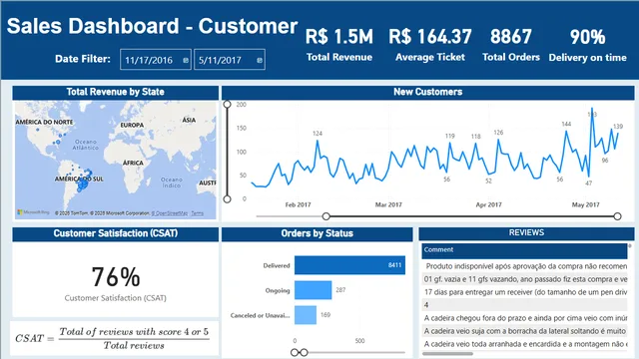This screenshot has height=359, width=639.
Task: Select the review '17 dias para entregar um receiver'
Action: point(524,292)
